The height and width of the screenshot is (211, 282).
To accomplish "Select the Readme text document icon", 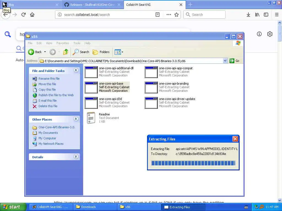I will pos(91,118).
